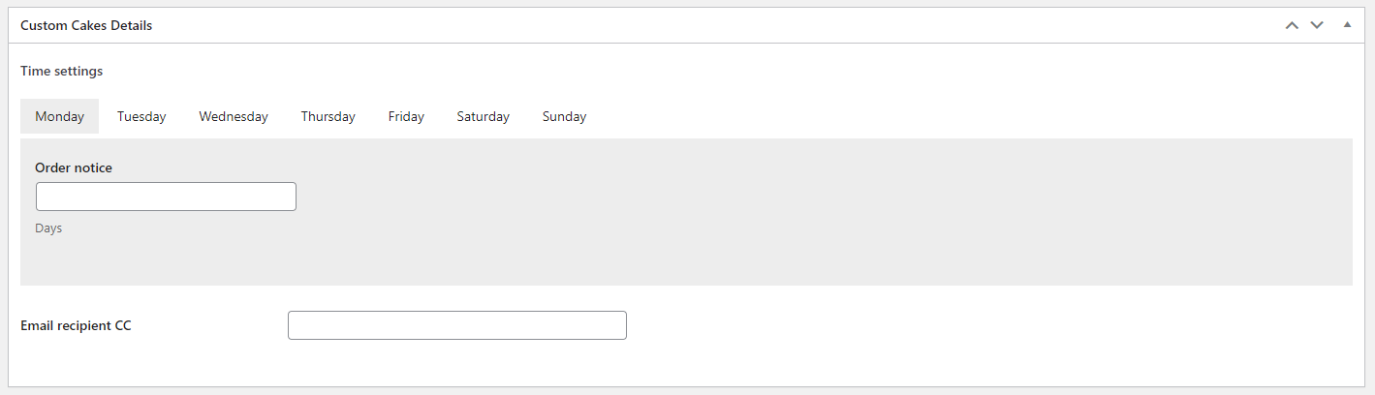Viewport: 1375px width, 395px height.
Task: Switch to the Tuesday tab
Action: (141, 116)
